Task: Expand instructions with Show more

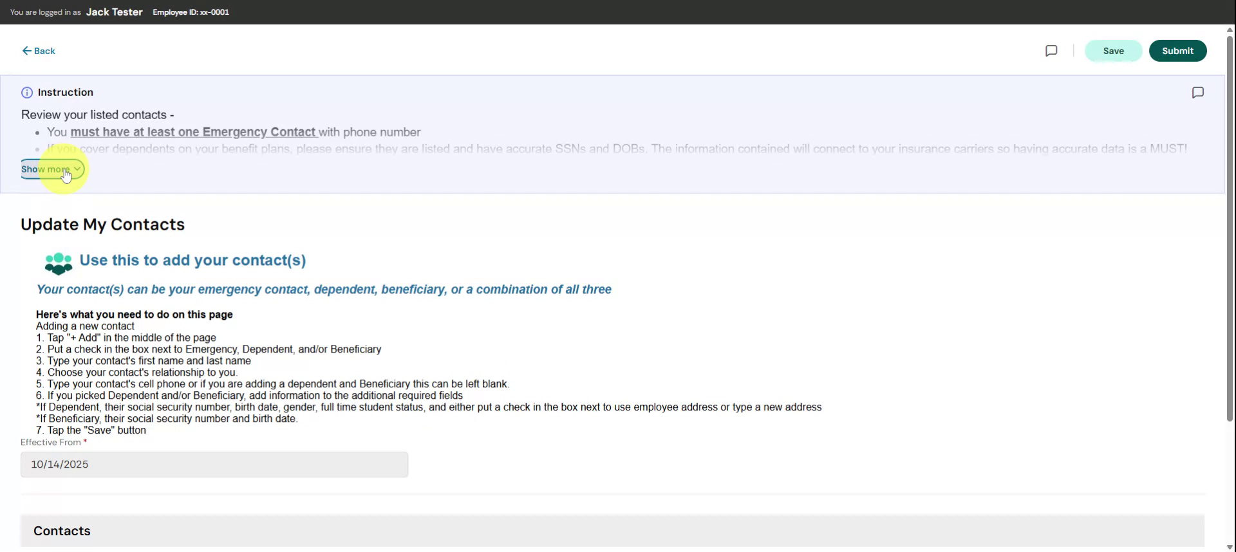Action: (x=51, y=169)
